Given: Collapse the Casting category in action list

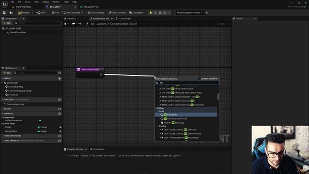Looking at the screenshot, I should (158, 126).
